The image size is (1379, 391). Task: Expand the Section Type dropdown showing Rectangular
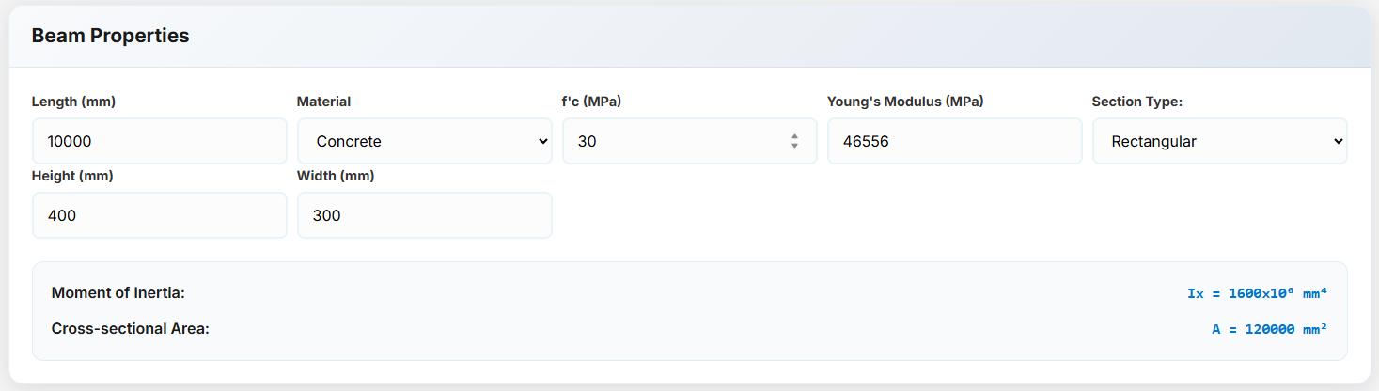(1219, 141)
